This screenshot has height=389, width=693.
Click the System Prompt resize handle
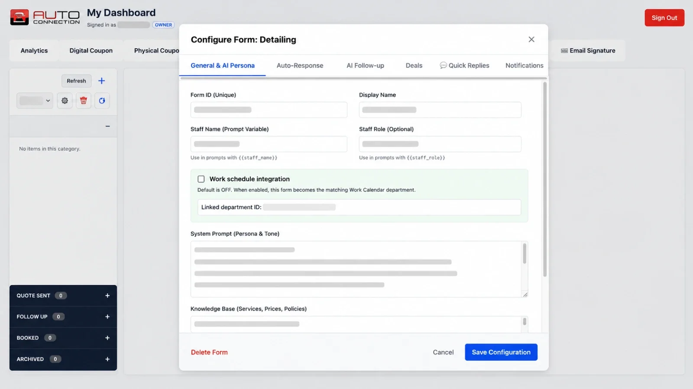click(x=525, y=294)
